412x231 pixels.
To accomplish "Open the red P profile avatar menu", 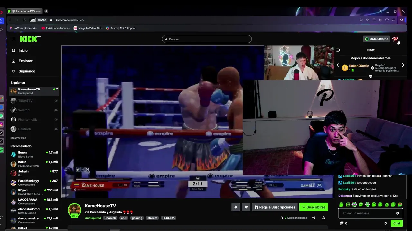I will click(x=395, y=39).
